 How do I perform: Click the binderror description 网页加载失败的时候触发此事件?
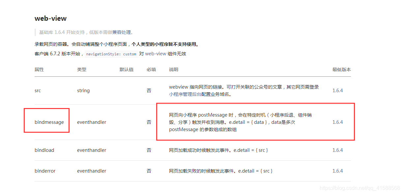221,171
